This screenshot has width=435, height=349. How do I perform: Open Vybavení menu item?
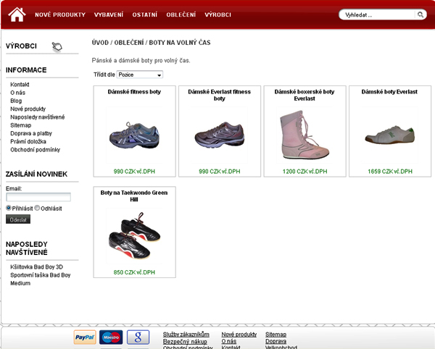pyautogui.click(x=109, y=14)
